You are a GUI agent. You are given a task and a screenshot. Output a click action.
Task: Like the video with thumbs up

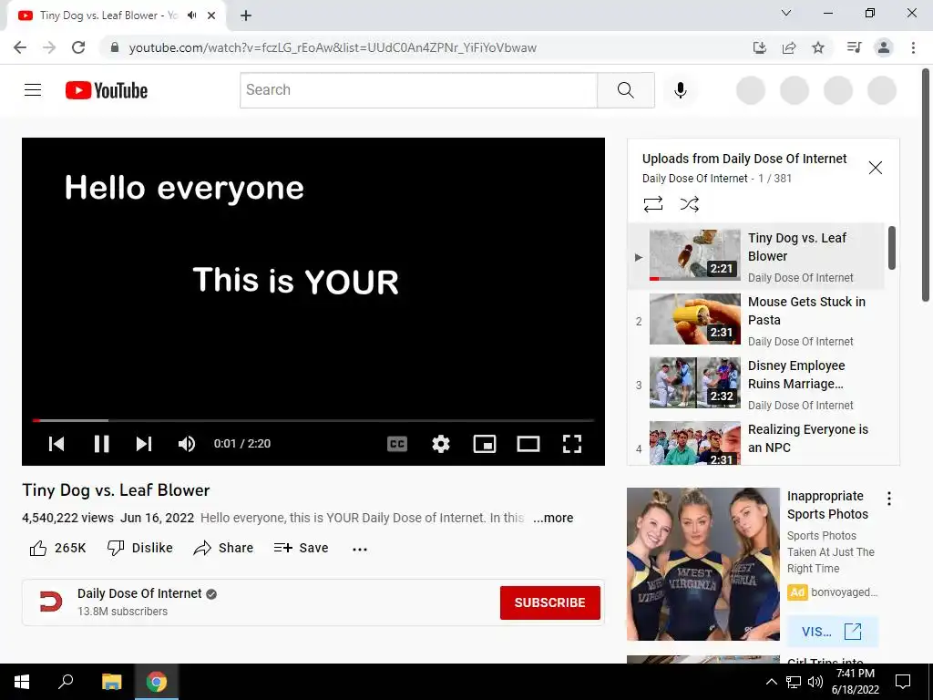pos(57,548)
